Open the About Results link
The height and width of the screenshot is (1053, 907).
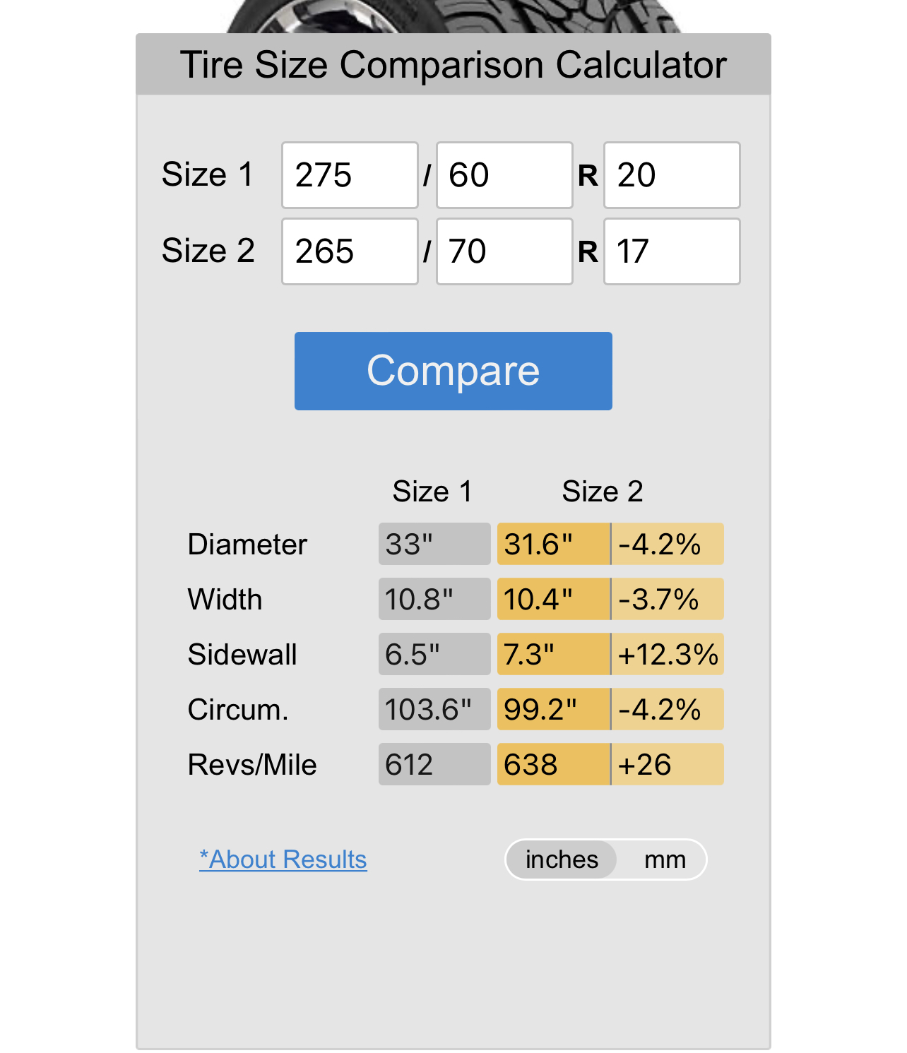283,859
